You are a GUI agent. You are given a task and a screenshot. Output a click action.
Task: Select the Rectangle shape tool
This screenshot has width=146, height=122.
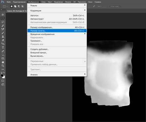(3, 59)
